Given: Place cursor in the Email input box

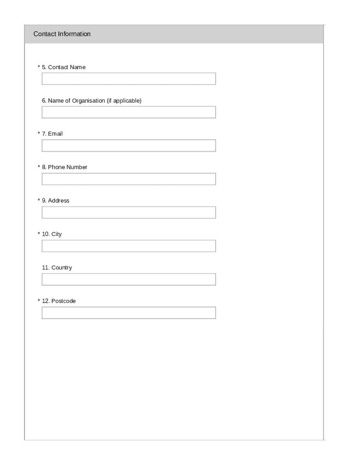Looking at the screenshot, I should [128, 144].
